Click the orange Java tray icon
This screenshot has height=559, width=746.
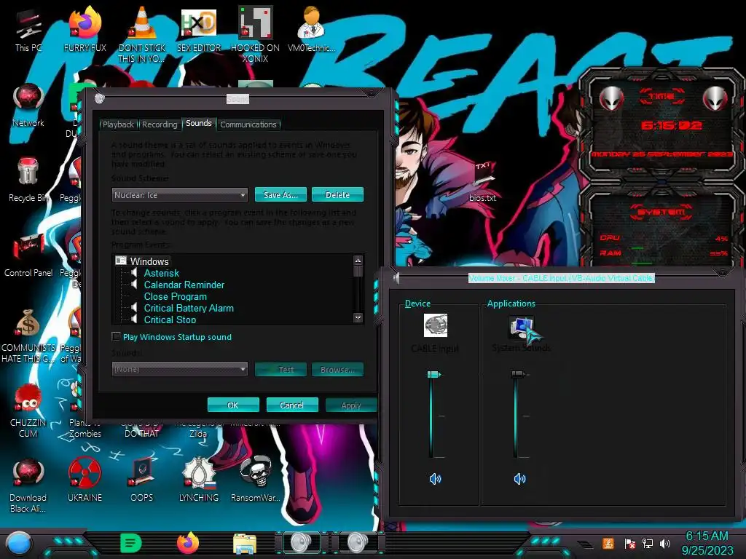[x=608, y=543]
